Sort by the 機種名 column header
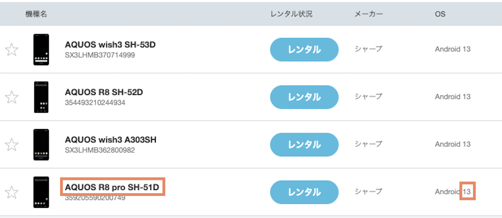Viewport: 502px width, 218px height. [36, 14]
